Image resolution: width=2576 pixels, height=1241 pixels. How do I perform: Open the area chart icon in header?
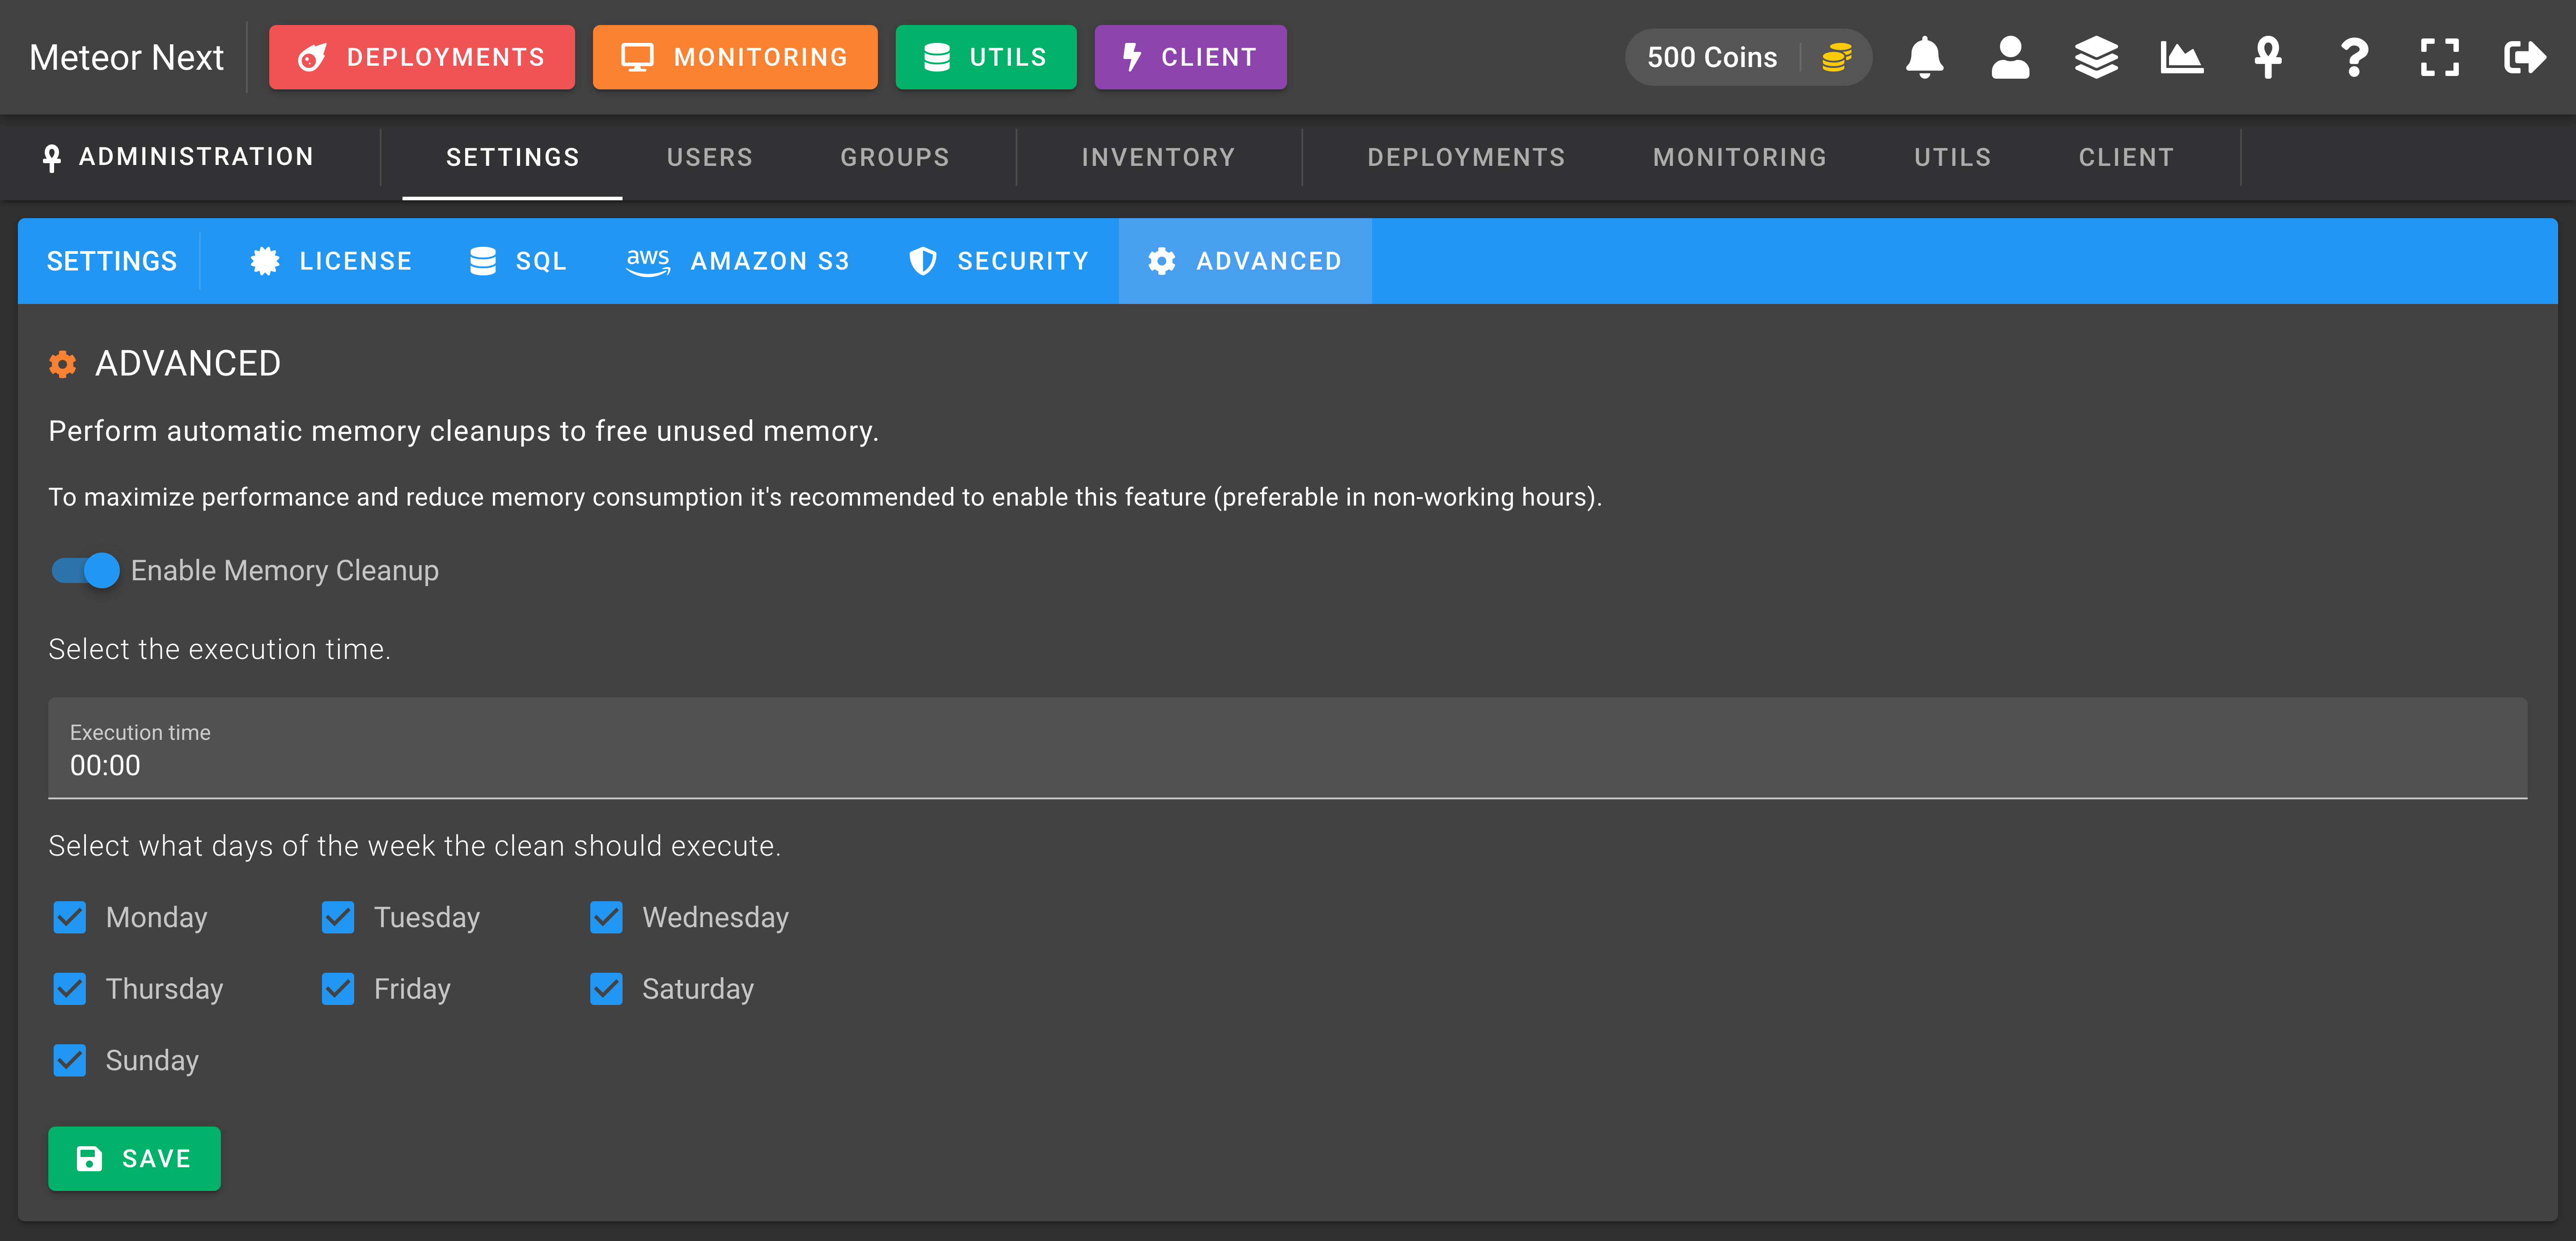2181,57
